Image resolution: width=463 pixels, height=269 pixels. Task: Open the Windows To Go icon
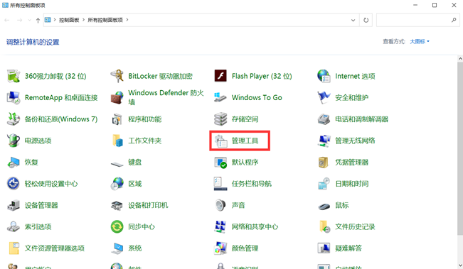220,97
